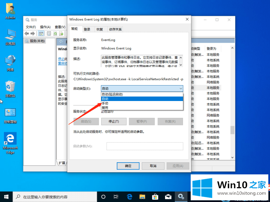The width and height of the screenshot is (270, 202).
Task: Choose 自动 in the startup type list
Action: coord(142,99)
